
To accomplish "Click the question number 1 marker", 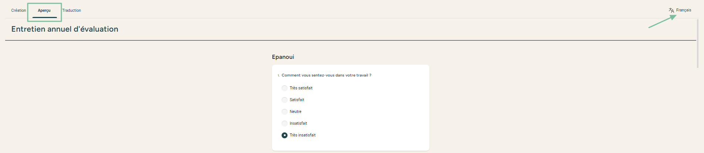I will (x=279, y=76).
